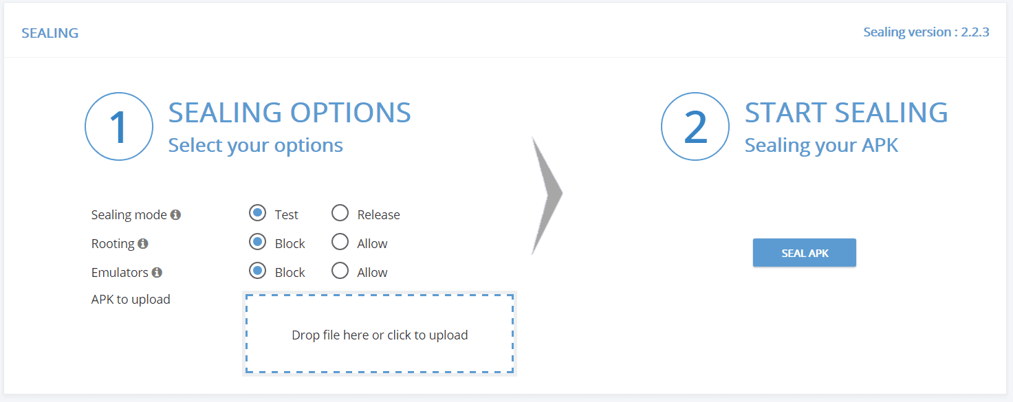The image size is (1013, 402).
Task: Click the SEAL APK button
Action: point(805,253)
